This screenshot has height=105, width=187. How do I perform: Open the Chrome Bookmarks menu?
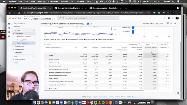(x=53, y=1)
